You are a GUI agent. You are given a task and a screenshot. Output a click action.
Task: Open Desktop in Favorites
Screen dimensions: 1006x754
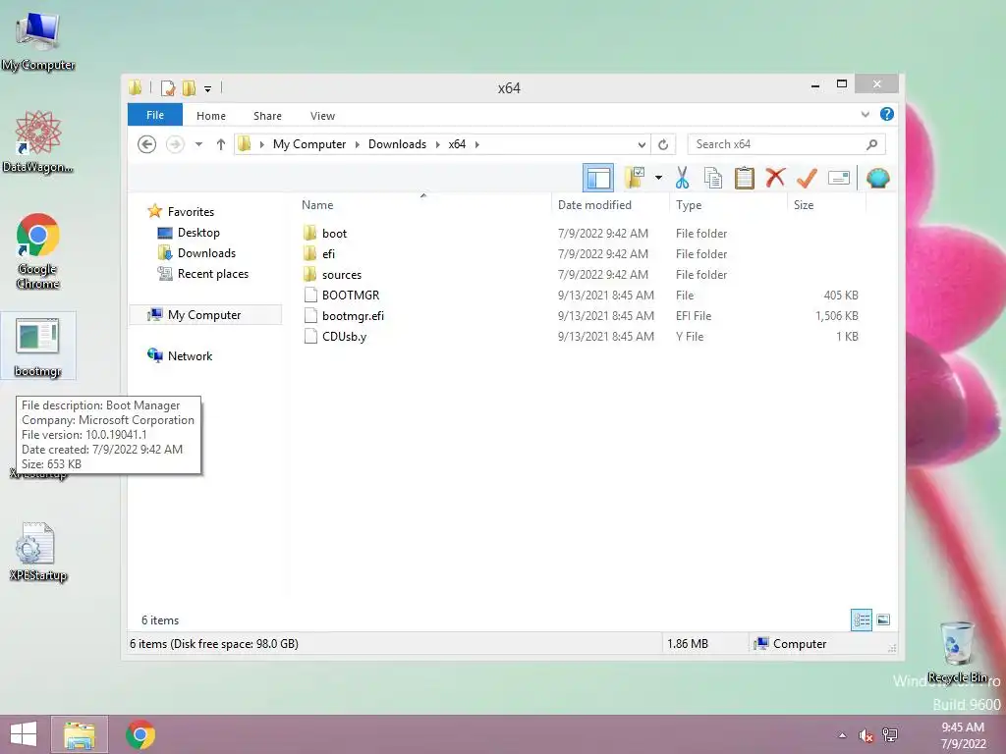point(198,232)
